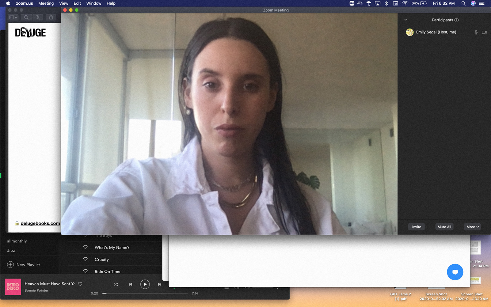
Task: Click the microphone icon next to Emily Segal
Action: coord(476,32)
